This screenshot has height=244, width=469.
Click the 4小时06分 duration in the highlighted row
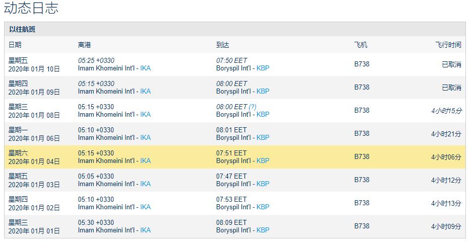click(446, 157)
